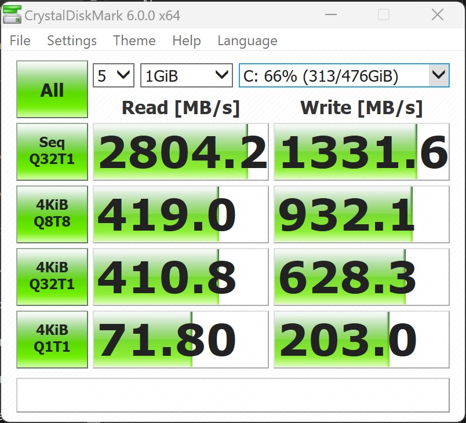Run all benchmarks with the All button

[x=52, y=89]
